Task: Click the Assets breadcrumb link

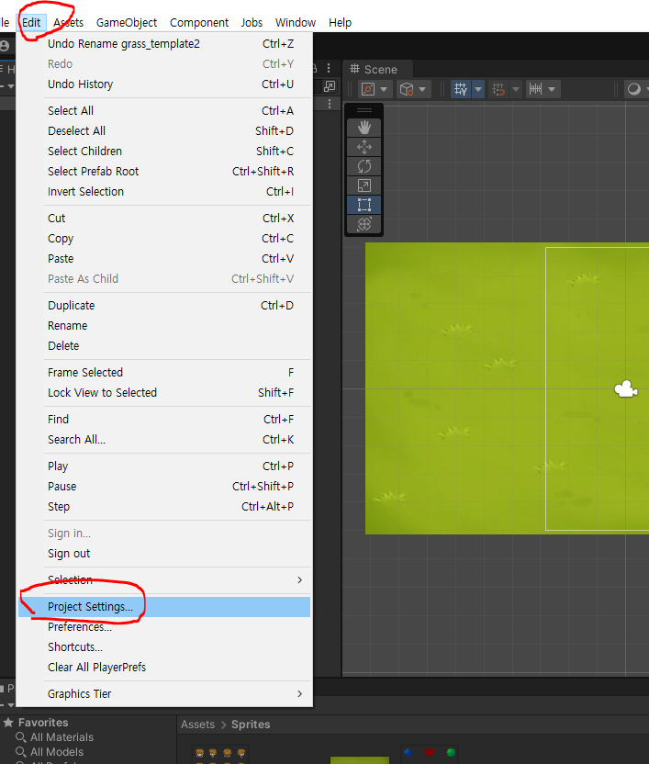Action: (x=196, y=725)
